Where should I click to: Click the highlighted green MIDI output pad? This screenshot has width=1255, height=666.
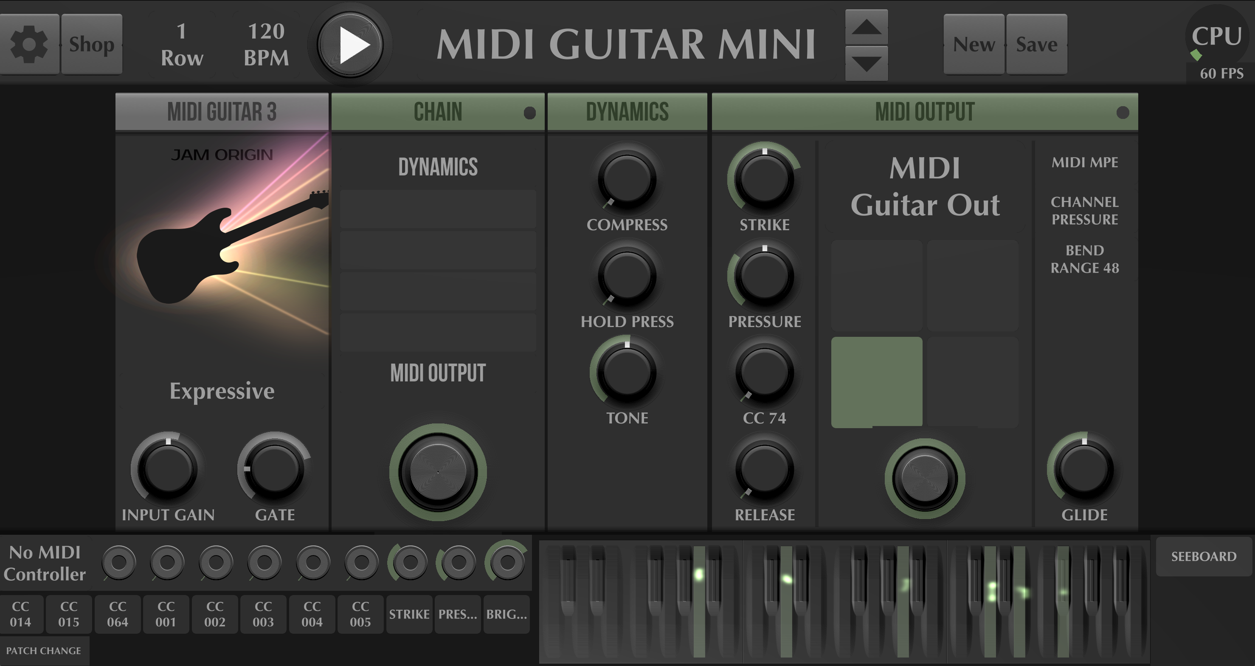(876, 382)
